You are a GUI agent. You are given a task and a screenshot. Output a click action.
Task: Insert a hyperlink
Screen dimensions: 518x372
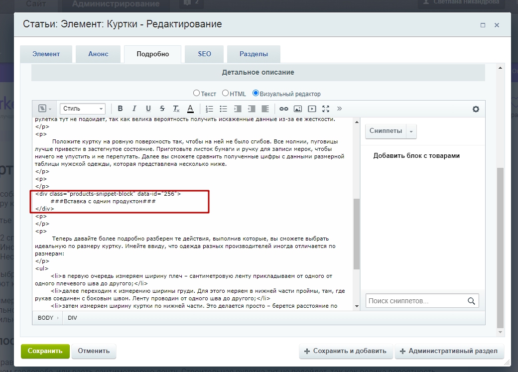(x=284, y=109)
